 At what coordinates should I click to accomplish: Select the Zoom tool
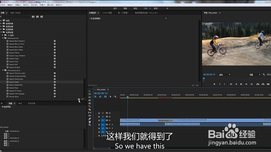pos(89,125)
